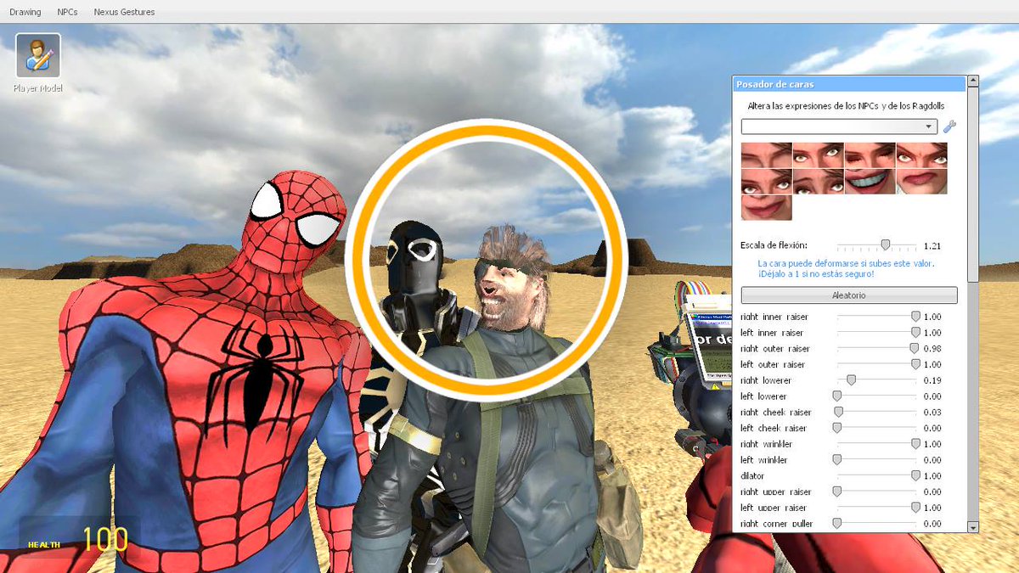Click the 'dilator' label text
This screenshot has height=573, width=1019.
pyautogui.click(x=752, y=476)
